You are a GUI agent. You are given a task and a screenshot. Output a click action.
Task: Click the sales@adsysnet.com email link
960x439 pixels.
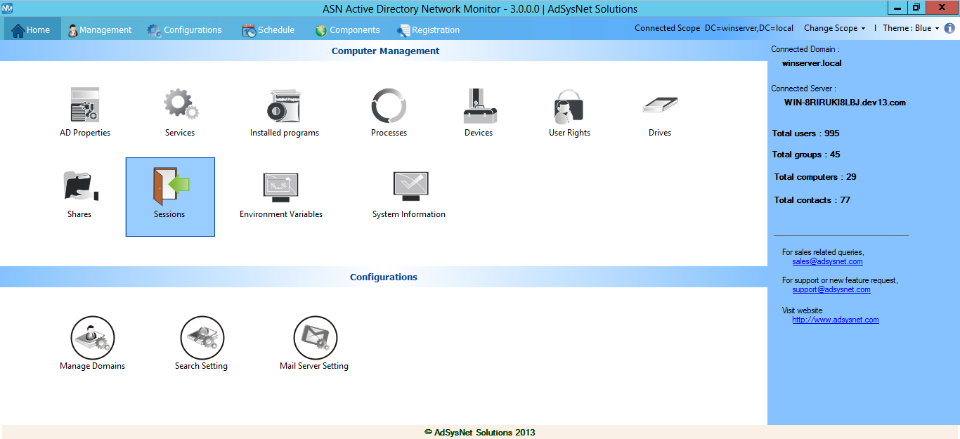click(827, 261)
